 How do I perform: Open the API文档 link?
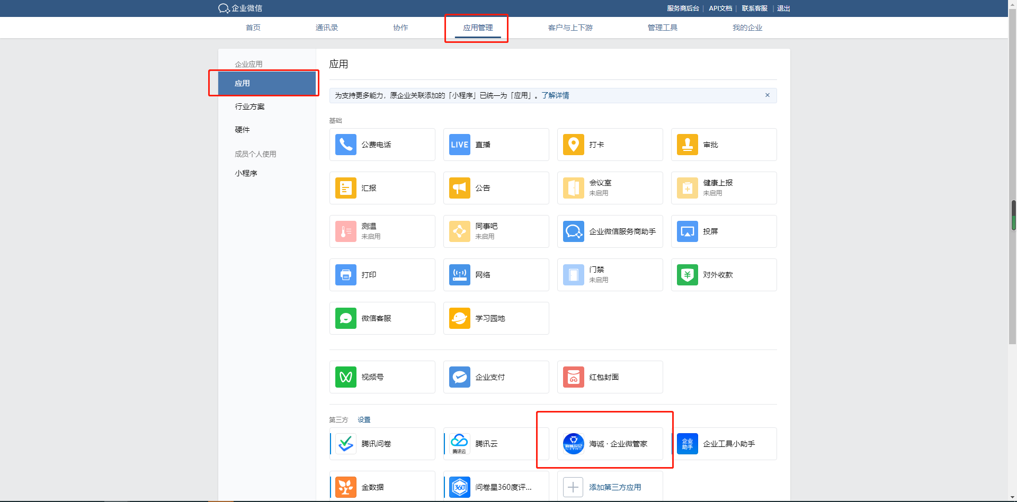[x=720, y=8]
